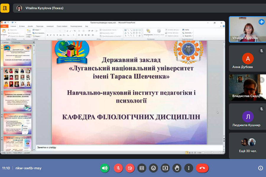Switch to the 'Структура' pane tab
This screenshot has width=266, height=177.
coord(17,42)
